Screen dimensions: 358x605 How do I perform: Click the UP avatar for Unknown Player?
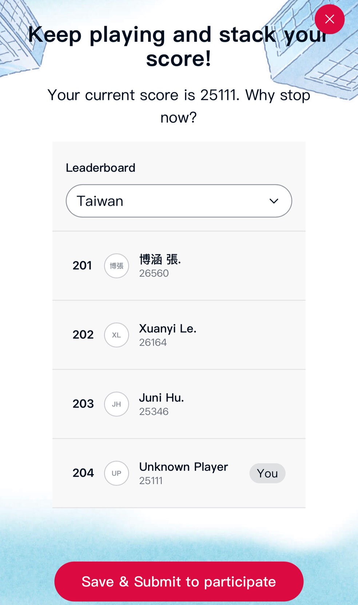116,473
